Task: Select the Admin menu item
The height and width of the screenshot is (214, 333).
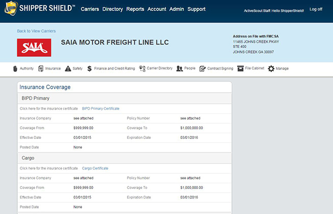Action: tap(176, 9)
